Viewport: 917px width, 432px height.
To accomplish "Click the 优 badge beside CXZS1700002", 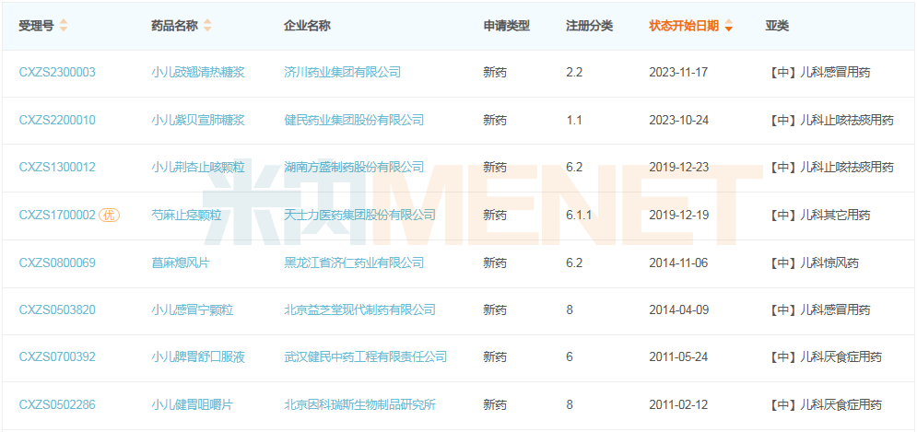I will [x=109, y=215].
